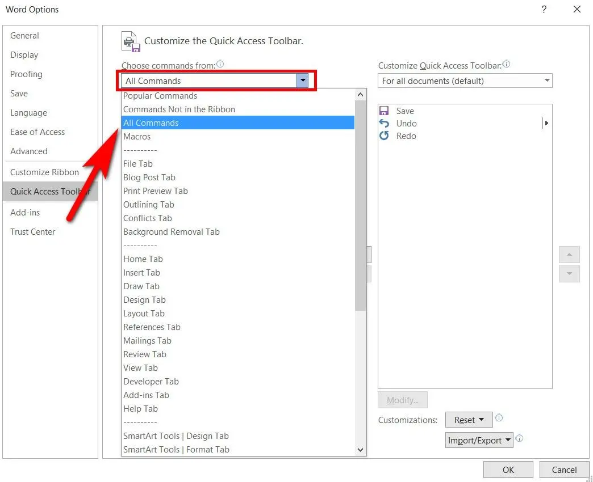This screenshot has height=482, width=593.
Task: Select Popular Commands in dropdown list
Action: 238,96
